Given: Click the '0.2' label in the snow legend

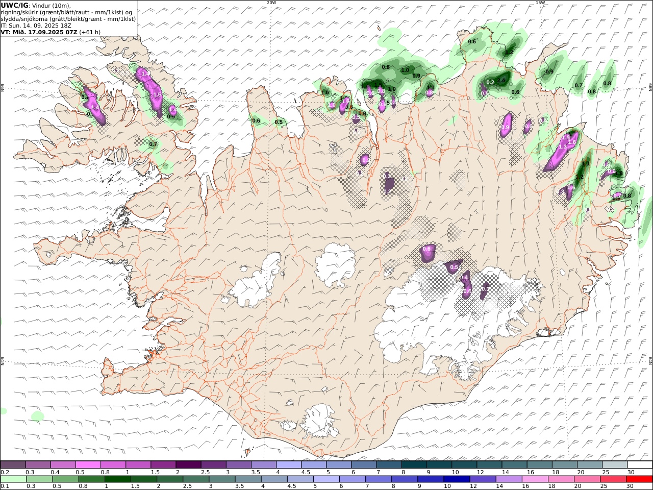Looking at the screenshot, I should point(4,472).
